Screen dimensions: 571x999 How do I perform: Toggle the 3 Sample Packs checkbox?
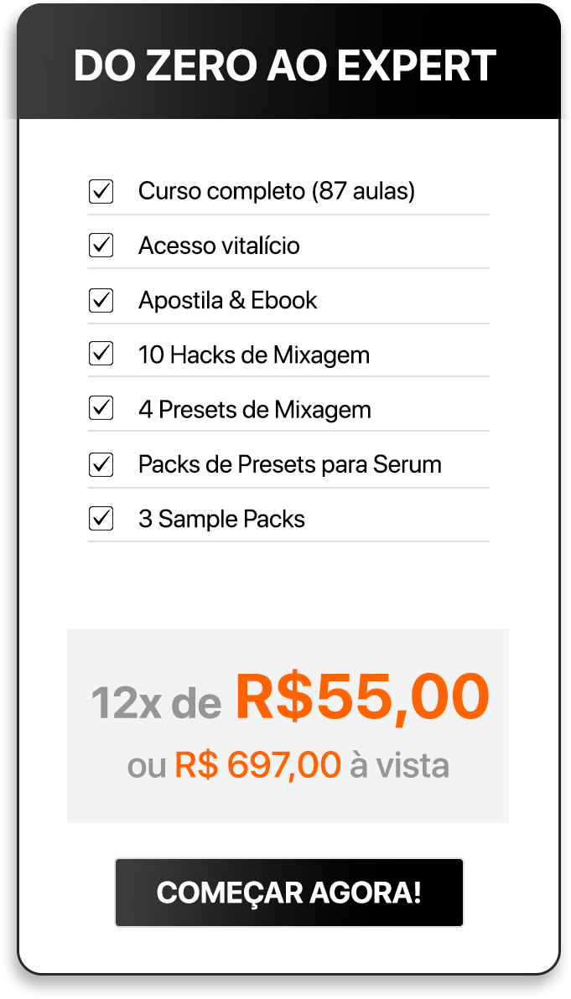pos(101,519)
